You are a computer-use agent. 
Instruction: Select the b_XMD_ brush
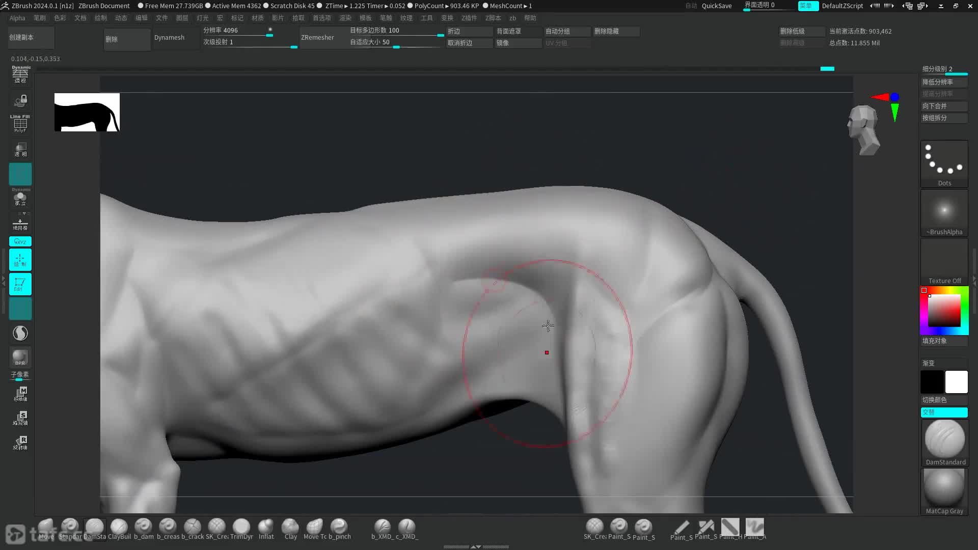[x=382, y=529]
